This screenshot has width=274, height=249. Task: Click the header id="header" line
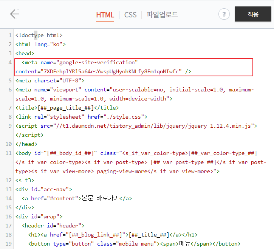[53, 226]
